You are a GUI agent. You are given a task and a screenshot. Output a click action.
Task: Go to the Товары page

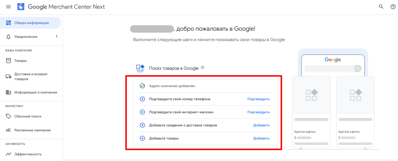30,61
